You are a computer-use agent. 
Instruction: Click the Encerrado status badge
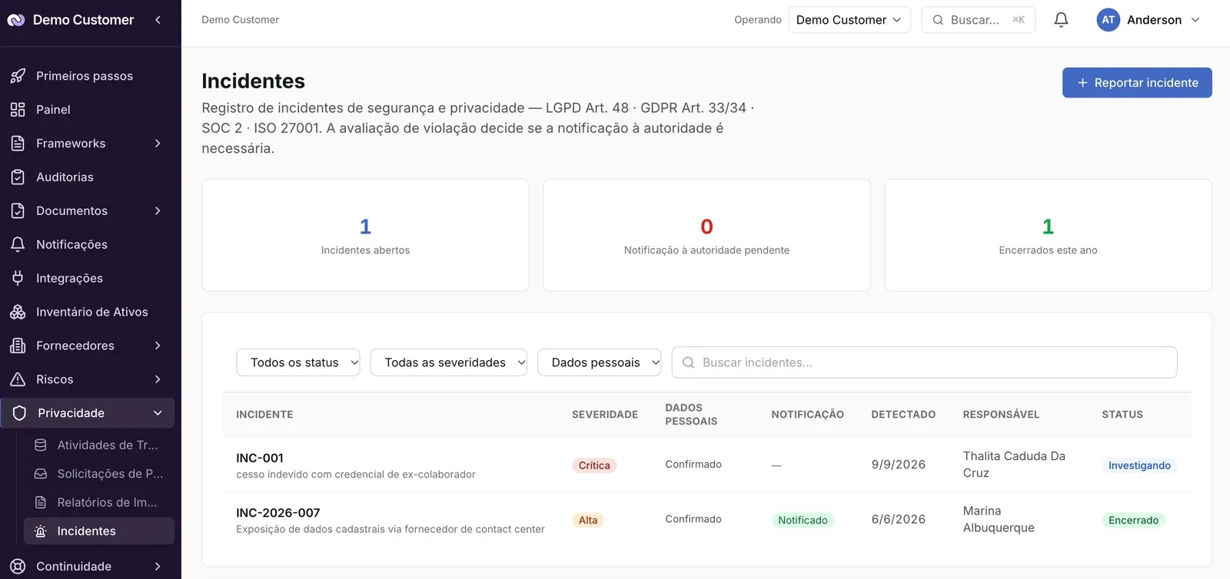1133,520
